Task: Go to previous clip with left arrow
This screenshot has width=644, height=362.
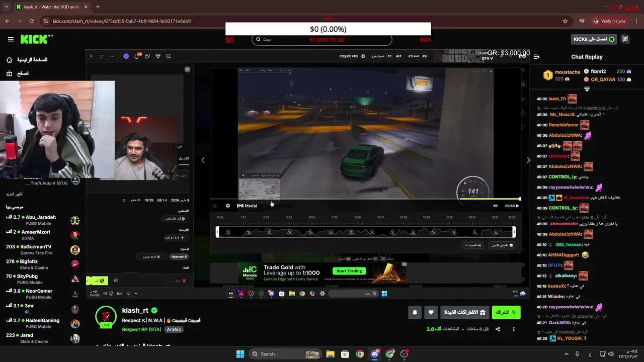Action: click(x=203, y=160)
